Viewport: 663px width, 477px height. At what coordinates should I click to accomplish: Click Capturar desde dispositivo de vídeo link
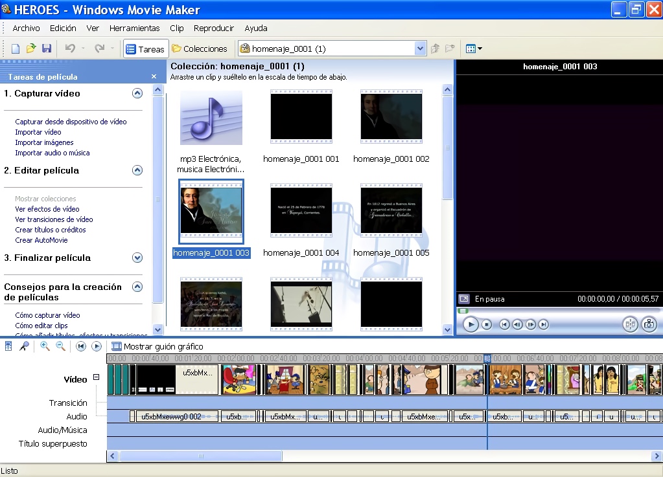[71, 122]
